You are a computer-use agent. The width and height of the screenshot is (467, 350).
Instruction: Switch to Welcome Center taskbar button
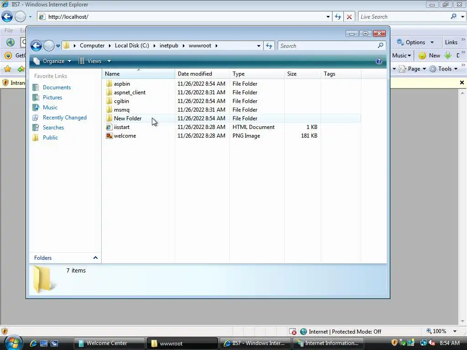pyautogui.click(x=109, y=343)
